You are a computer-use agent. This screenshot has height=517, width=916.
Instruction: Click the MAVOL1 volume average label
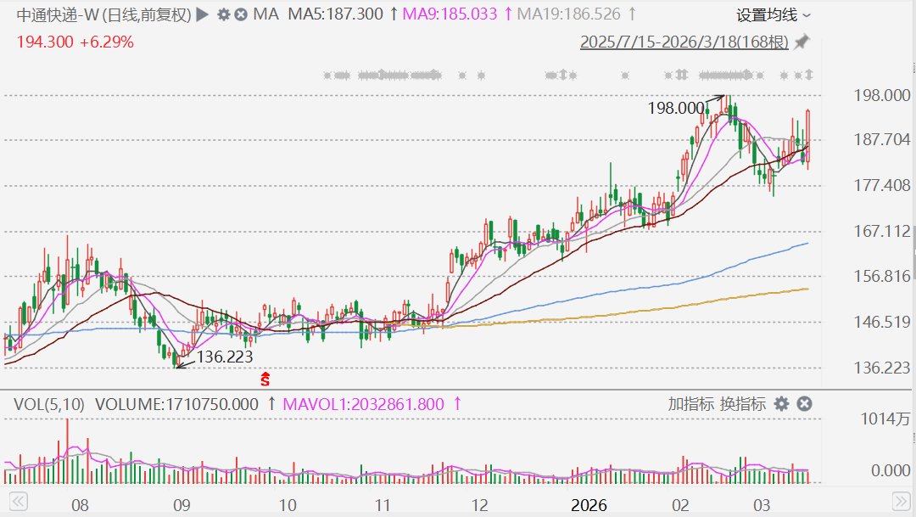[363, 404]
